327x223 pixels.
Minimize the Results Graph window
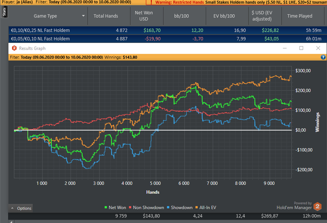284,48
